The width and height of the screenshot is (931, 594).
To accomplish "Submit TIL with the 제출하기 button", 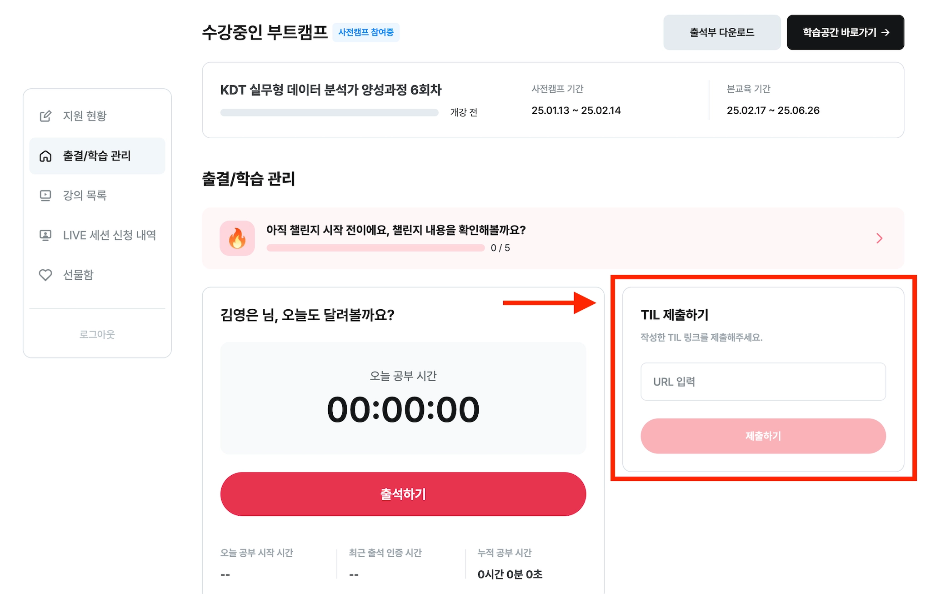I will pos(763,436).
